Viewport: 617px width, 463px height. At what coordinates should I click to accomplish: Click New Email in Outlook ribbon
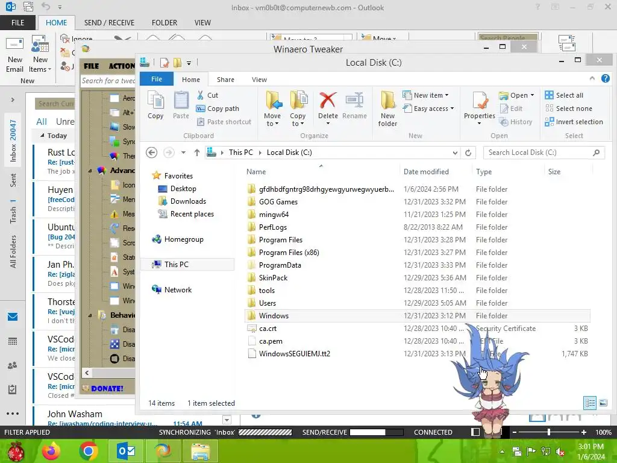pos(14,55)
